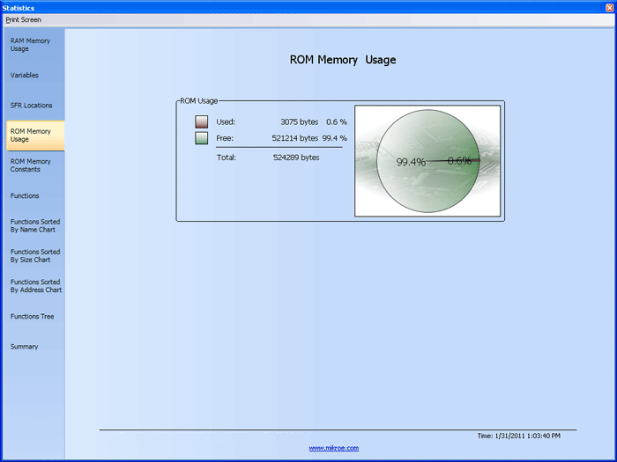Show Functions Sorted By Size Chart

point(34,256)
